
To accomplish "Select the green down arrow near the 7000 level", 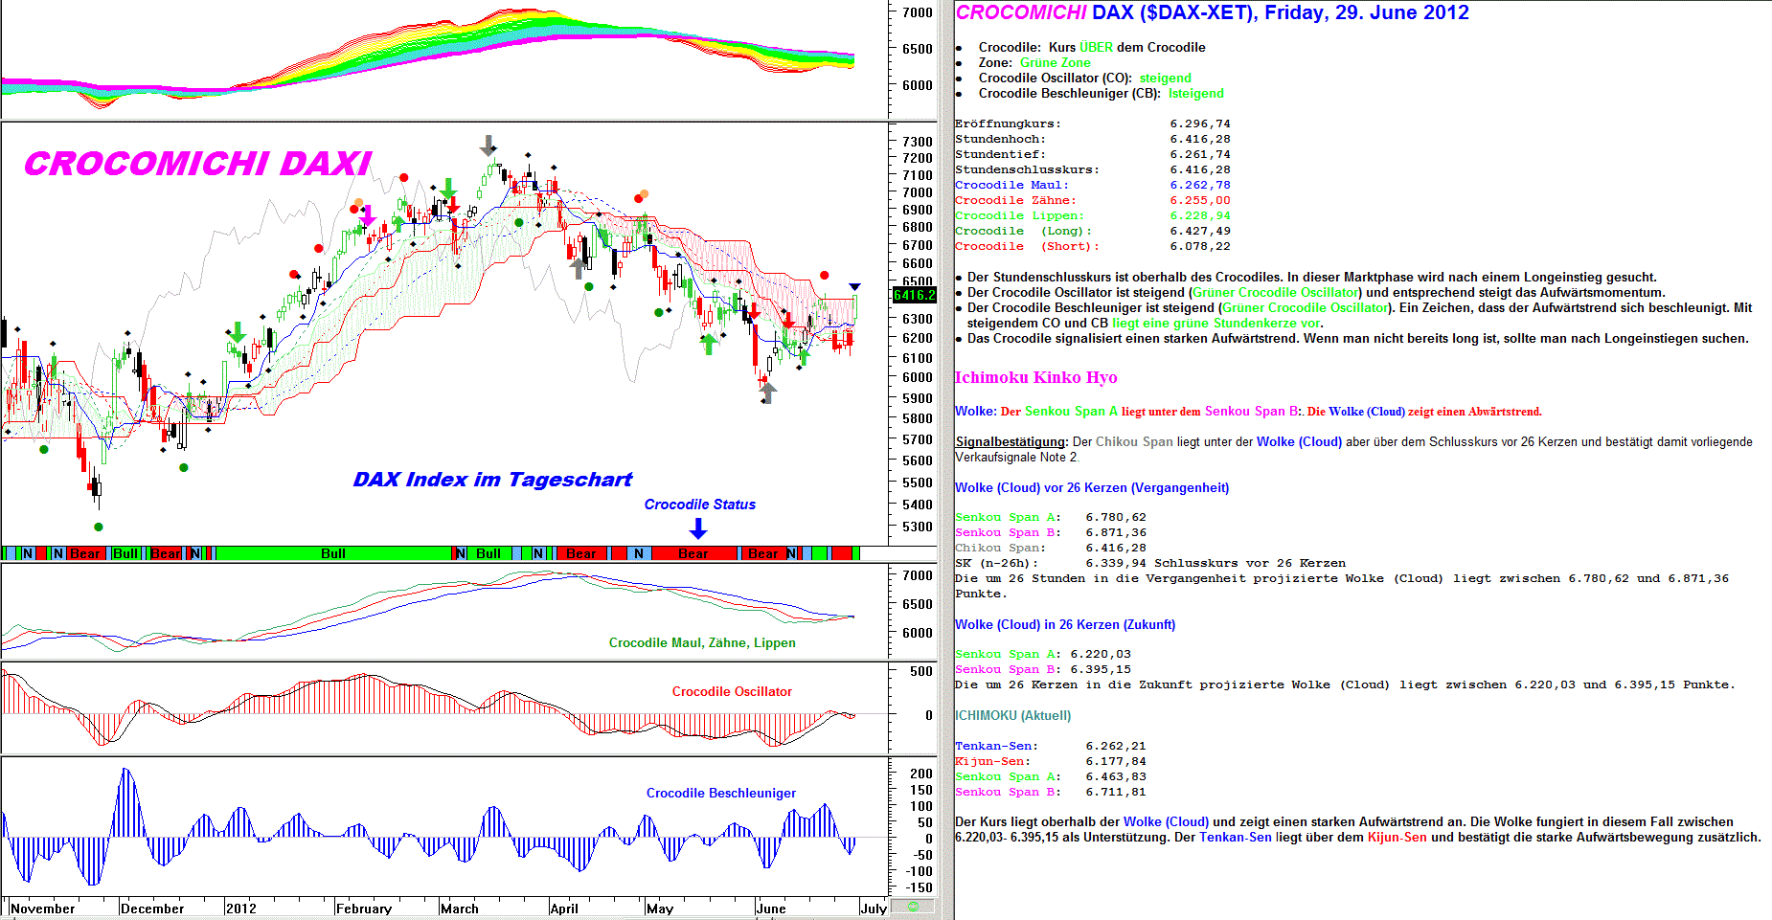I will pos(447,189).
